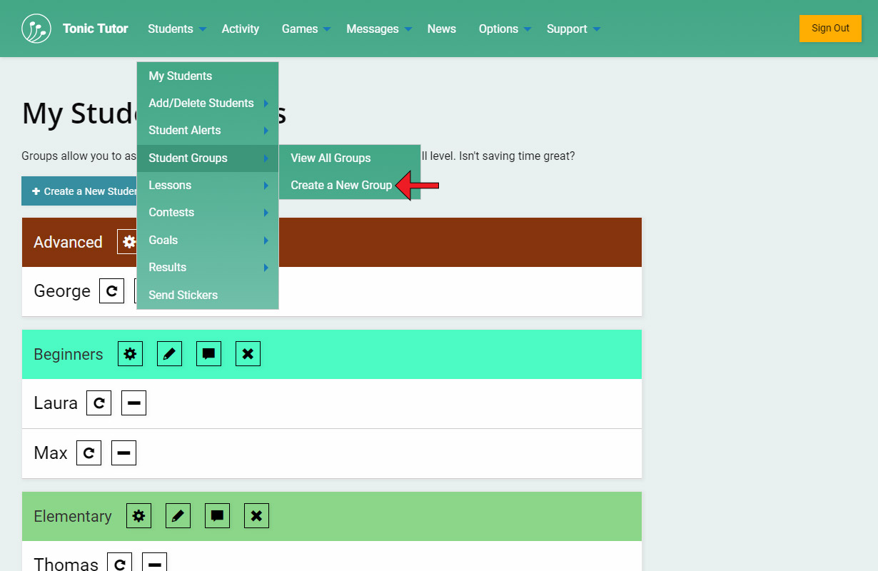Edit Beginners group with pencil icon
The height and width of the screenshot is (571, 878).
169,354
